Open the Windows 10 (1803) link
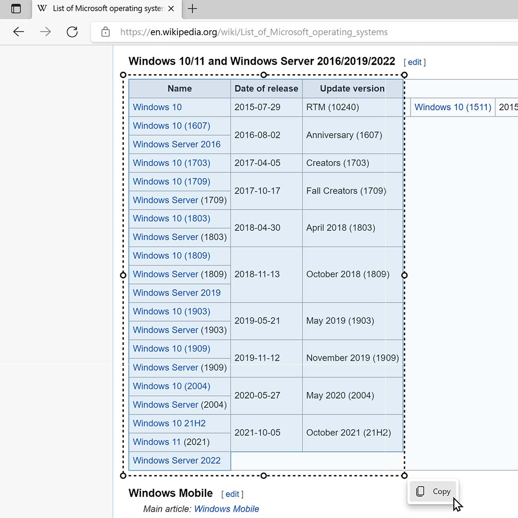Screen dimensions: 518x518 (171, 218)
